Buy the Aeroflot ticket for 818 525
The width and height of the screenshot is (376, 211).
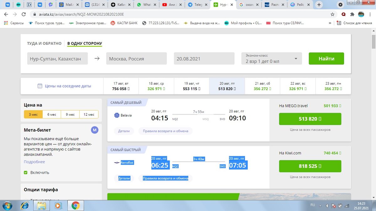(x=310, y=166)
